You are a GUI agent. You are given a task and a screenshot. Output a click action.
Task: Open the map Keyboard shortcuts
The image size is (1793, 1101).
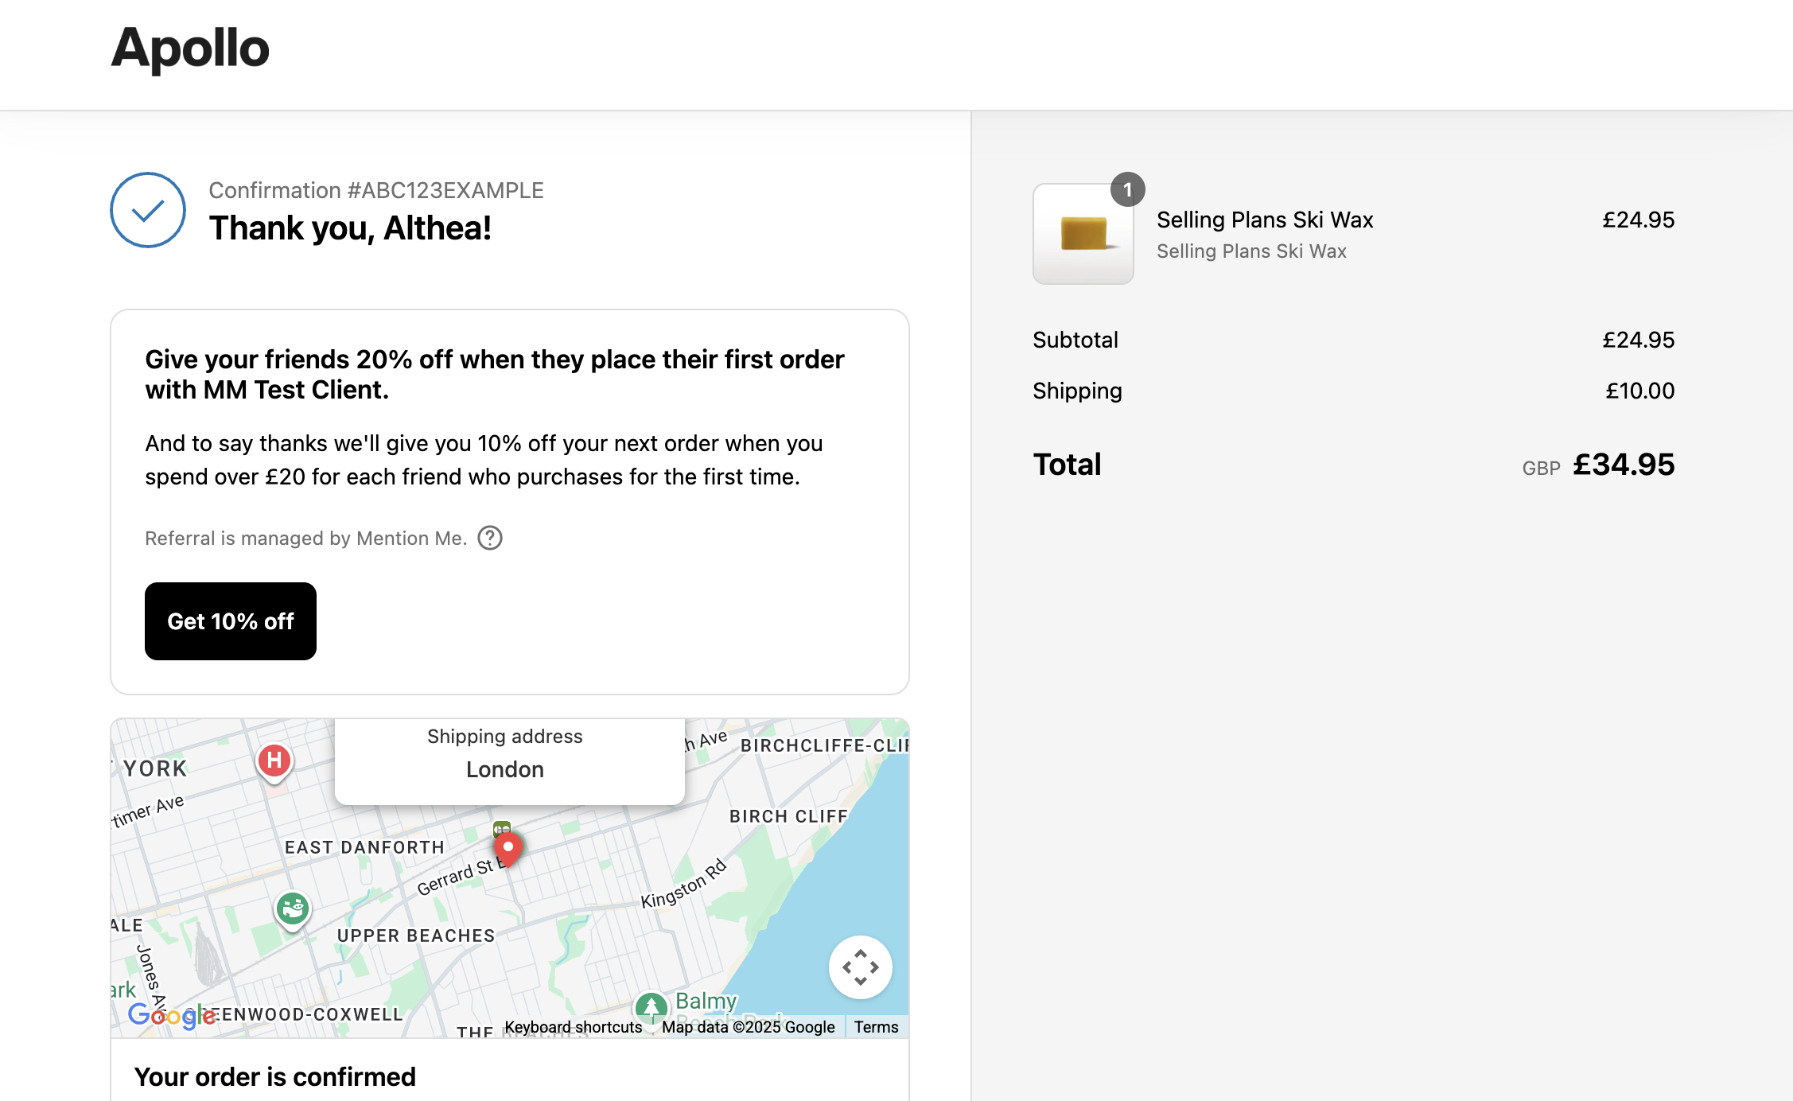[573, 1027]
